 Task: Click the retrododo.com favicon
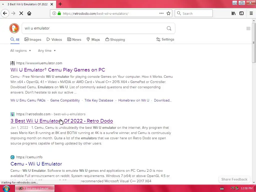(12, 114)
